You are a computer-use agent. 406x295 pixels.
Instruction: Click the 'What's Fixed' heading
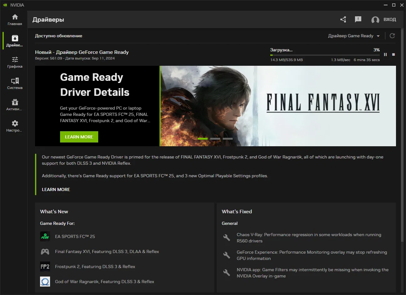pyautogui.click(x=237, y=211)
